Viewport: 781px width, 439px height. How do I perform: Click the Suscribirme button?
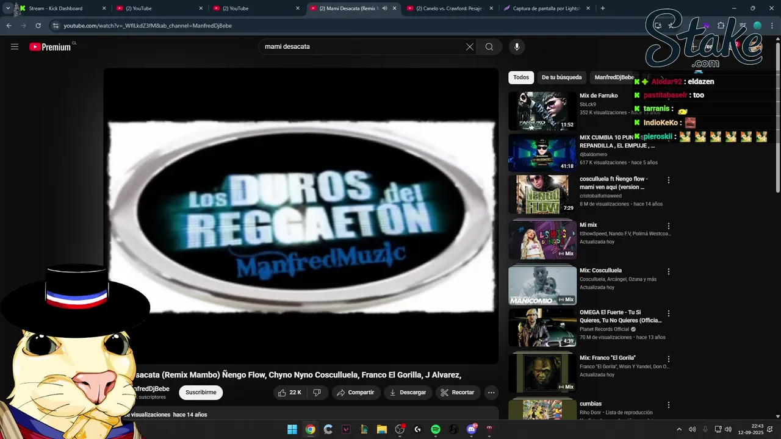[201, 393]
